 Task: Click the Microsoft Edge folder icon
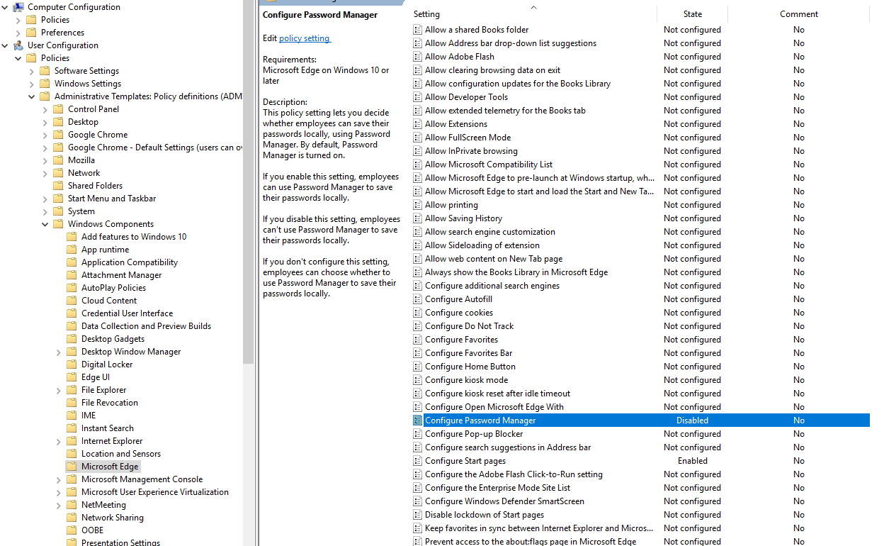(72, 467)
